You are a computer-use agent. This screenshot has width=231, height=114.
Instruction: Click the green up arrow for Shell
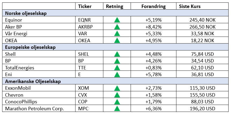(x=116, y=54)
